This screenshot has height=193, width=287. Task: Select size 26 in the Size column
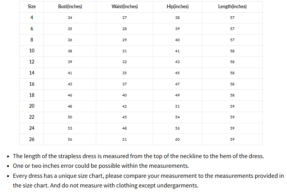coord(32,139)
